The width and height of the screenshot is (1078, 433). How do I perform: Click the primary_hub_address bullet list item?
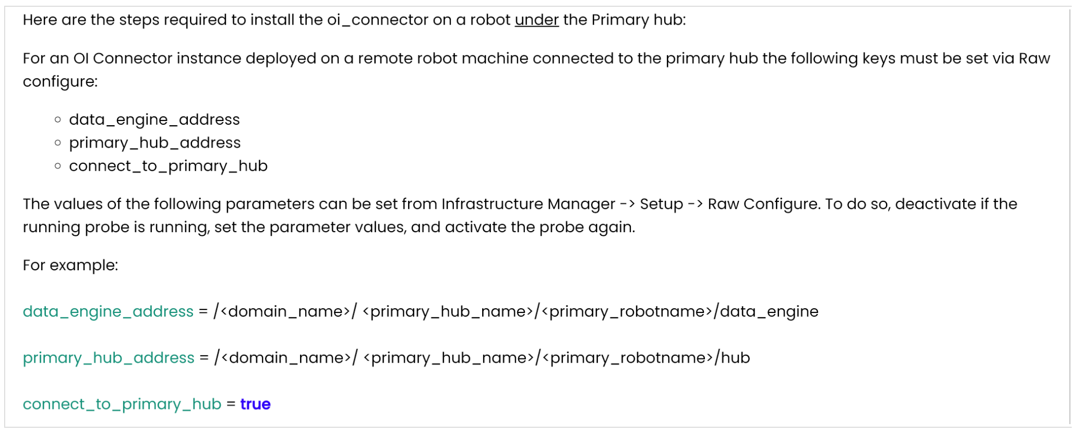(x=154, y=143)
